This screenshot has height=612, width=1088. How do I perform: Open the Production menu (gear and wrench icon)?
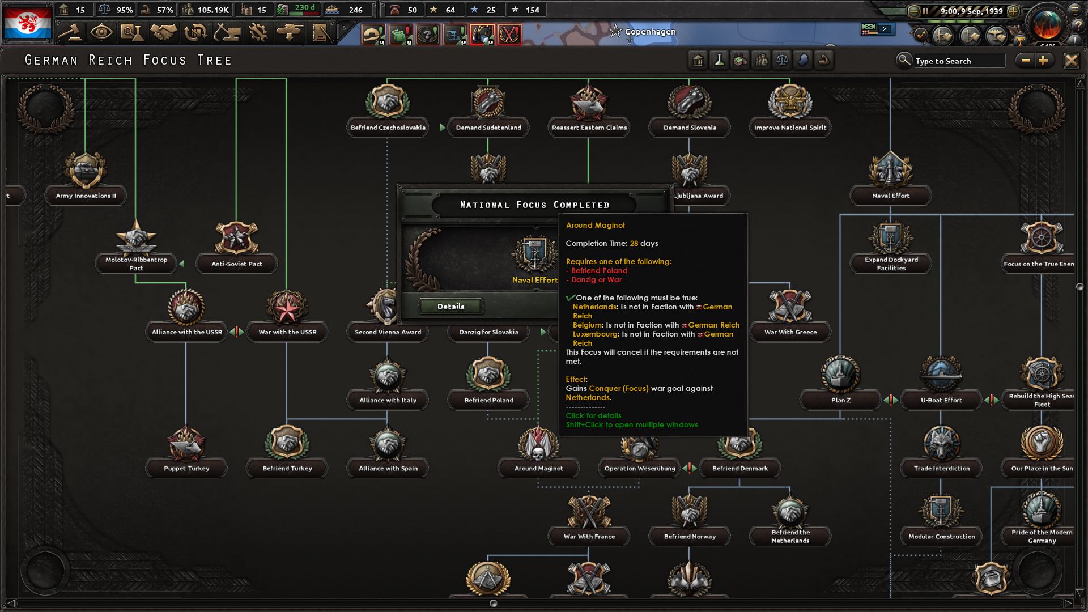click(x=258, y=32)
